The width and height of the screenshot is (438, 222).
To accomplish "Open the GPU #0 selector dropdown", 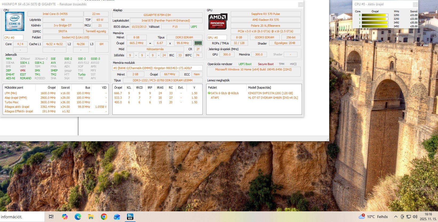I will click(x=217, y=38).
